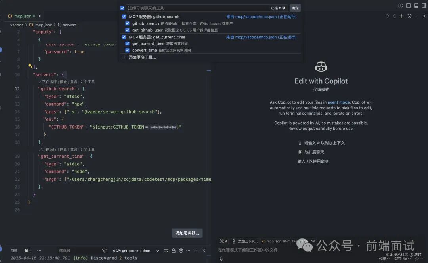This screenshot has height=263, width=428.
Task: Open the customize layout icon
Action: click(400, 6)
